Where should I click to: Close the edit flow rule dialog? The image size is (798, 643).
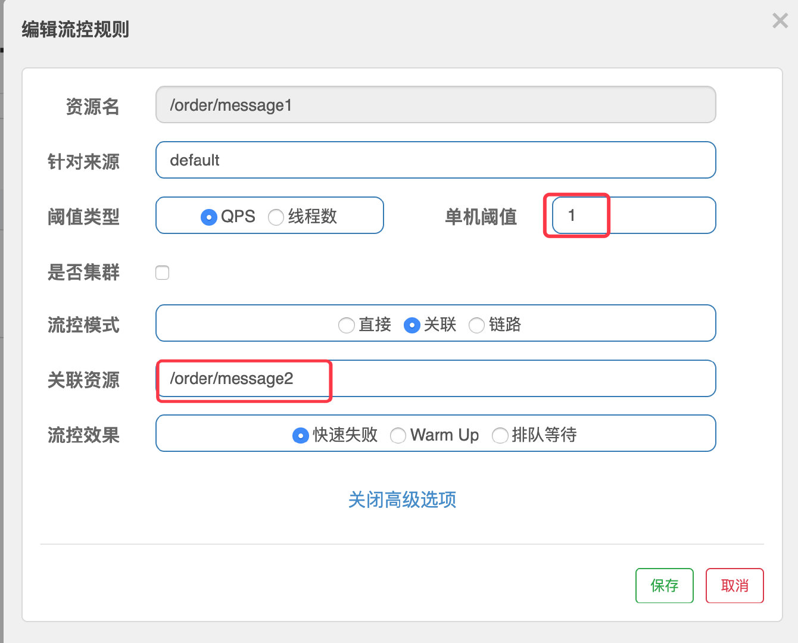[x=780, y=21]
